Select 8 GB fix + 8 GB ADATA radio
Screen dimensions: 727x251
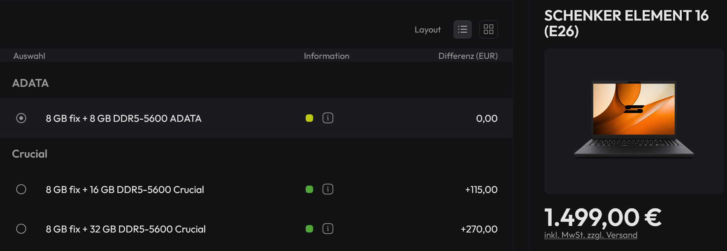point(21,118)
